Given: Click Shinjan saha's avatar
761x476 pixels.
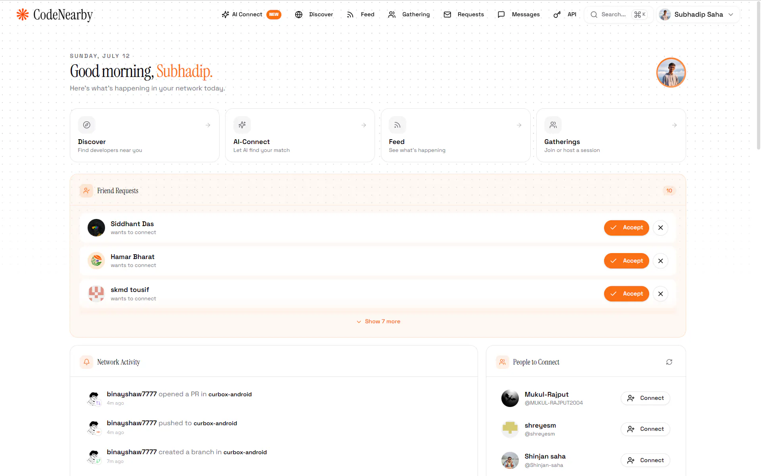Looking at the screenshot, I should click(510, 461).
